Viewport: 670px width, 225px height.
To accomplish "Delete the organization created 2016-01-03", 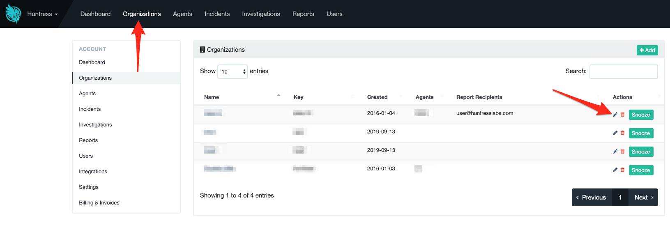I will 622,170.
